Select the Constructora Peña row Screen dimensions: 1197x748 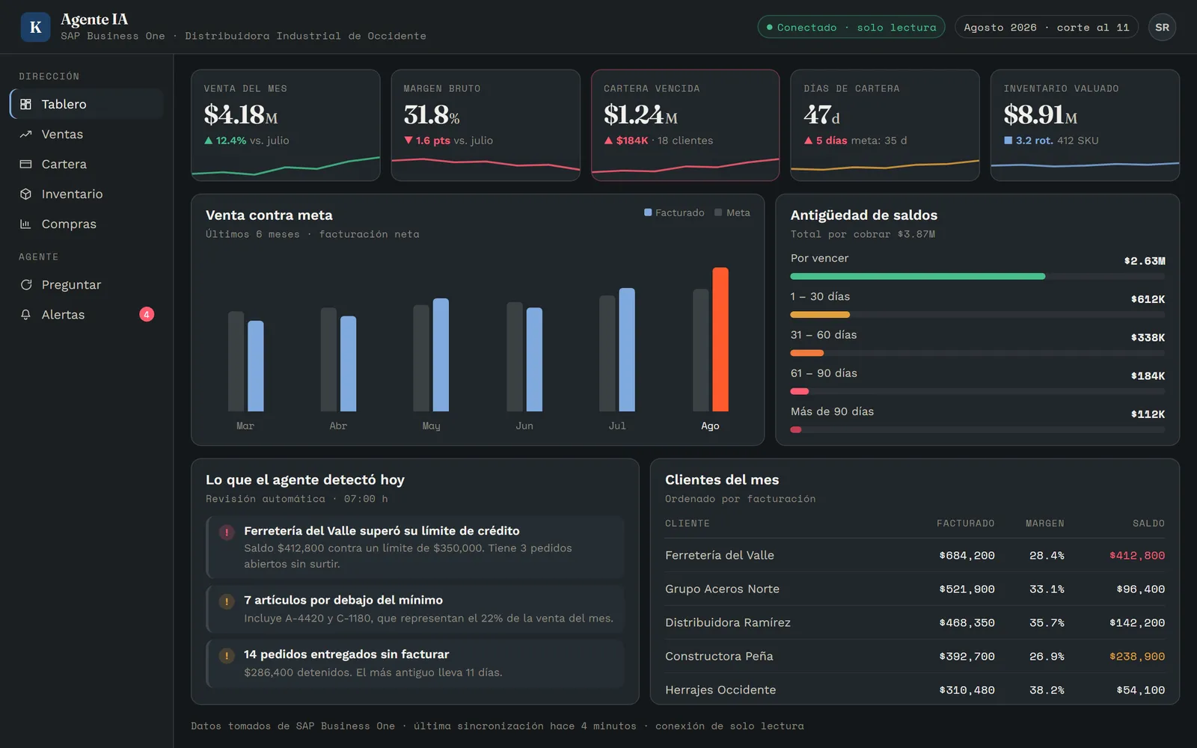tap(915, 656)
